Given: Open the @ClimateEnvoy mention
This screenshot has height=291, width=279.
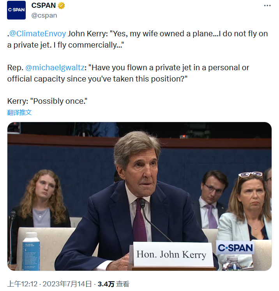Looking at the screenshot, I should pos(38,34).
